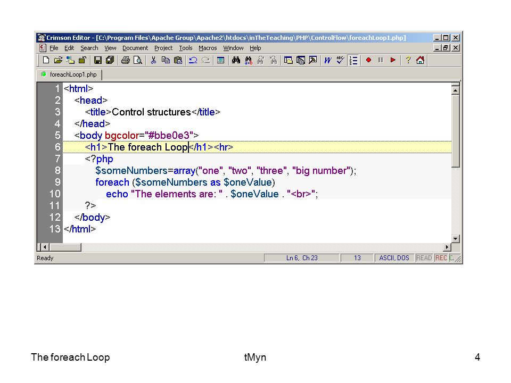Click vertical scrollbar down arrow
This screenshot has height=383, width=511.
click(456, 239)
